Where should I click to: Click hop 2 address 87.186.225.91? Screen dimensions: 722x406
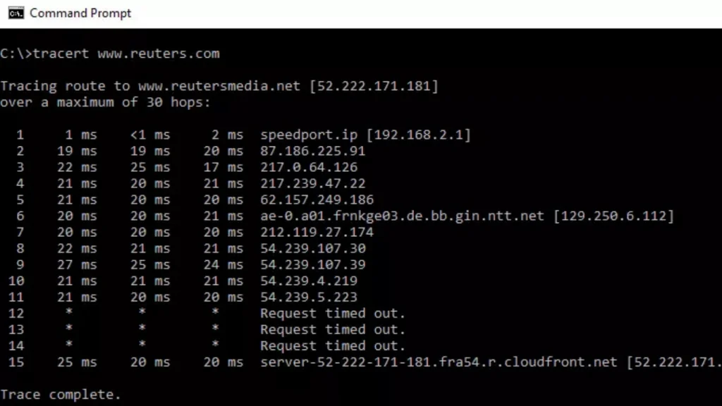point(312,151)
